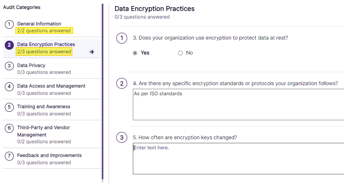Click the step 1 General Information circle icon

pyautogui.click(x=9, y=24)
